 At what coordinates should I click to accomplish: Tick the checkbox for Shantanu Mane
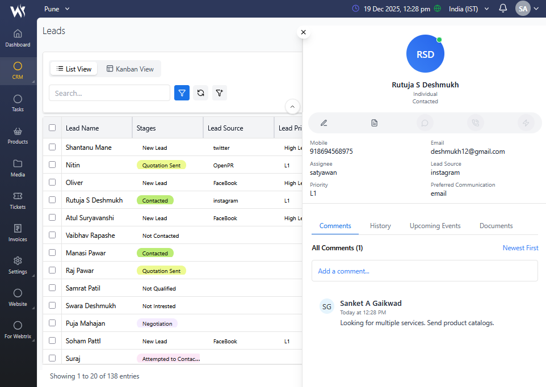52,147
